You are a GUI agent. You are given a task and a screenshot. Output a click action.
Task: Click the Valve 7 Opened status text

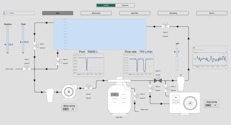pos(173,90)
